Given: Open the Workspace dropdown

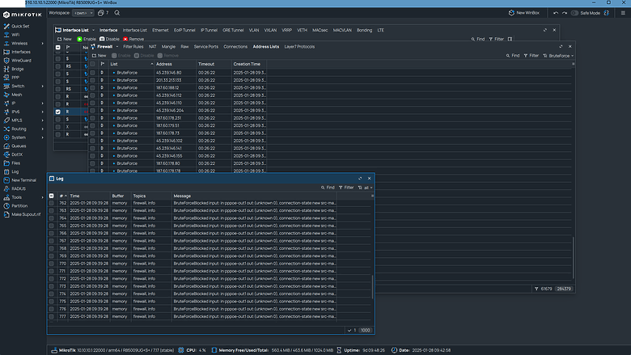Looking at the screenshot, I should (x=83, y=13).
